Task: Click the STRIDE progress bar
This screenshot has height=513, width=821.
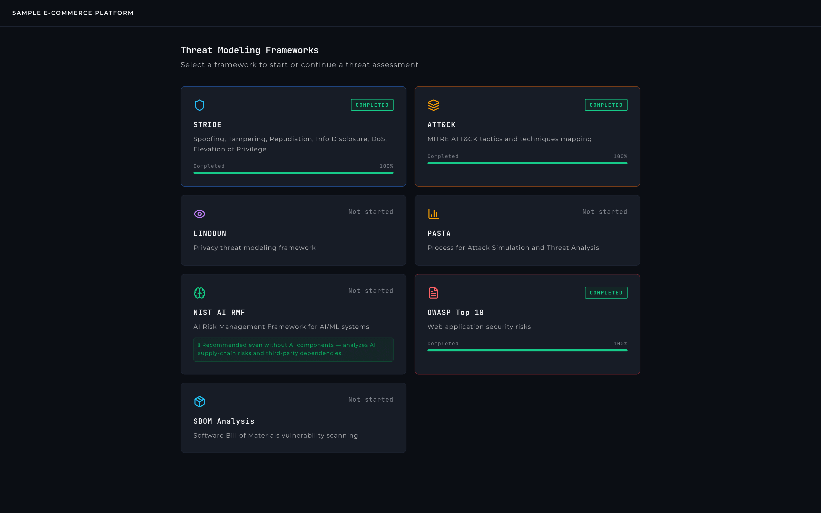Action: 294,173
